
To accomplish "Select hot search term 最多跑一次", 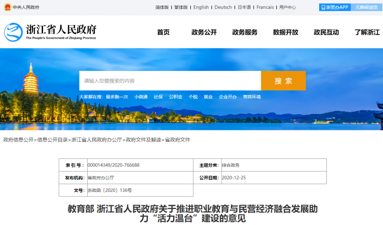I will [117, 97].
